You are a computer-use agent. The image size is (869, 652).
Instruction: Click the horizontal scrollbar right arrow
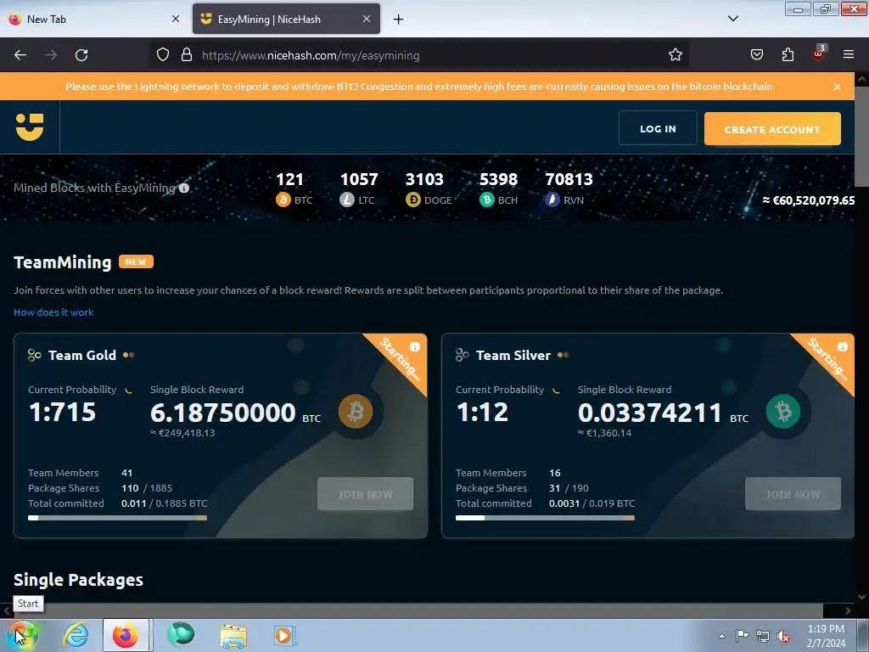click(x=848, y=610)
